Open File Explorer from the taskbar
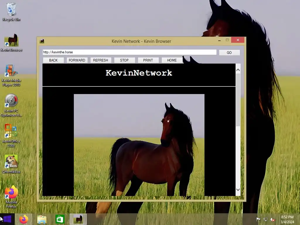Image resolution: width=300 pixels, height=225 pixels. tap(42, 219)
